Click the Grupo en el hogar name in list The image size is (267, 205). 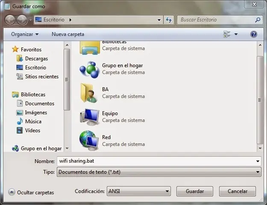tap(123, 65)
